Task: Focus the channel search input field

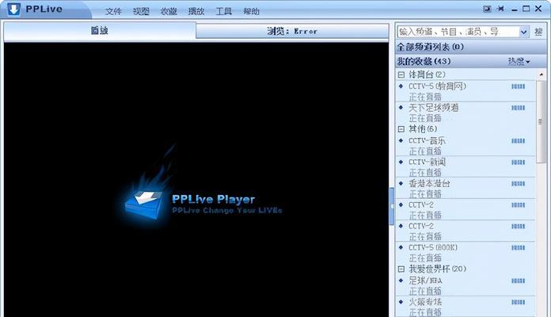Action: (458, 32)
